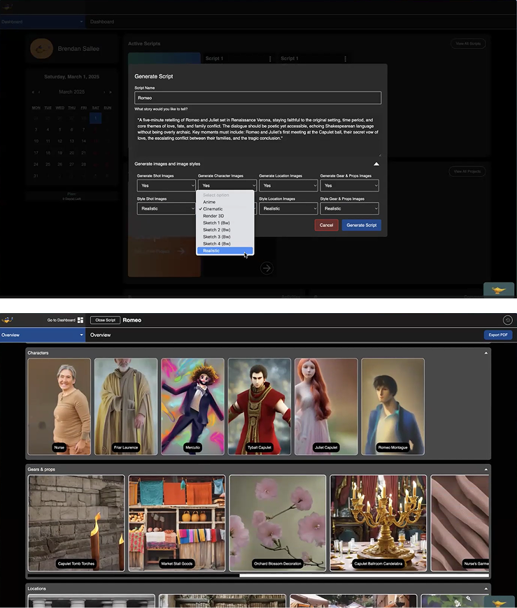Collapse the generate images section with the white triangle

point(376,164)
